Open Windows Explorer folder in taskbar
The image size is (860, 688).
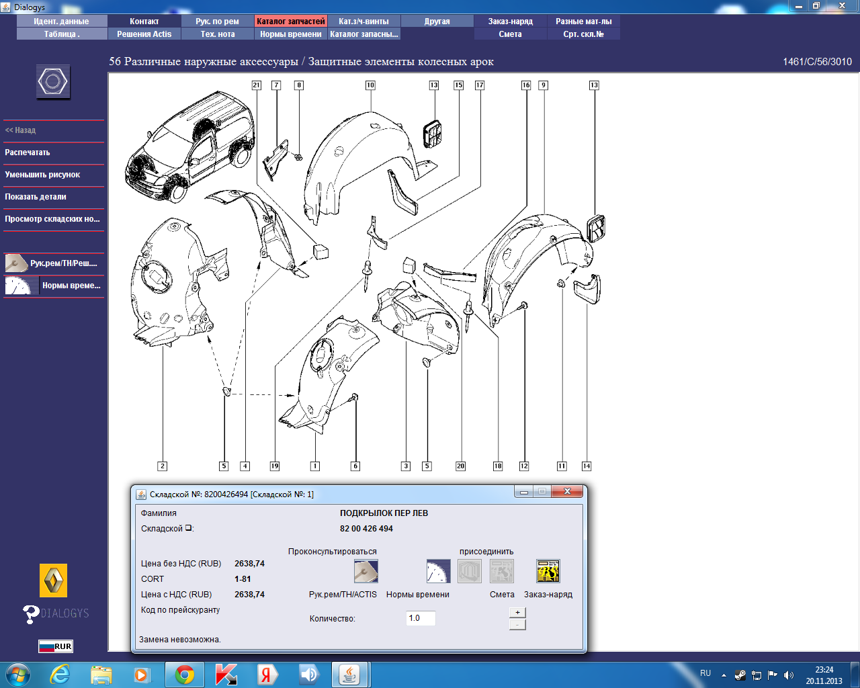101,675
